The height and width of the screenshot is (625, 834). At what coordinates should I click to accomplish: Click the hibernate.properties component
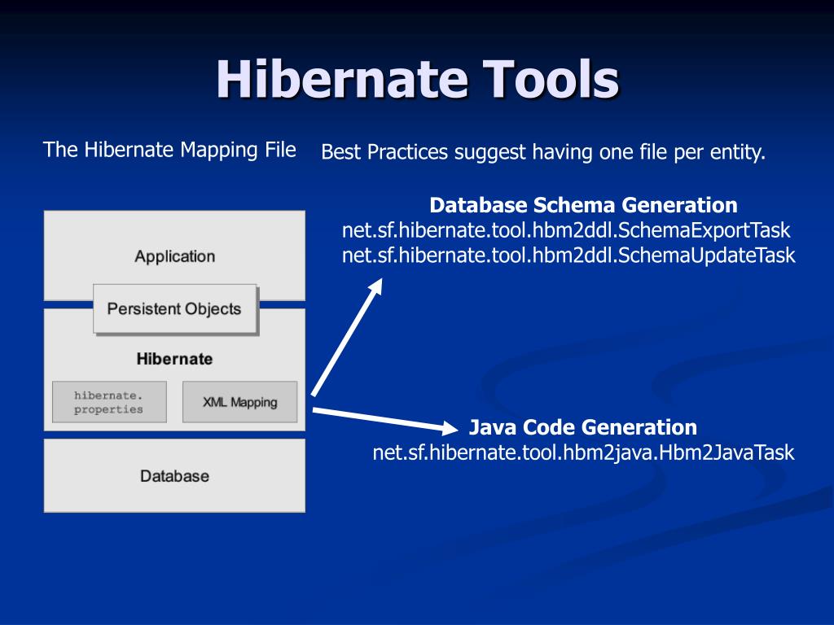108,400
